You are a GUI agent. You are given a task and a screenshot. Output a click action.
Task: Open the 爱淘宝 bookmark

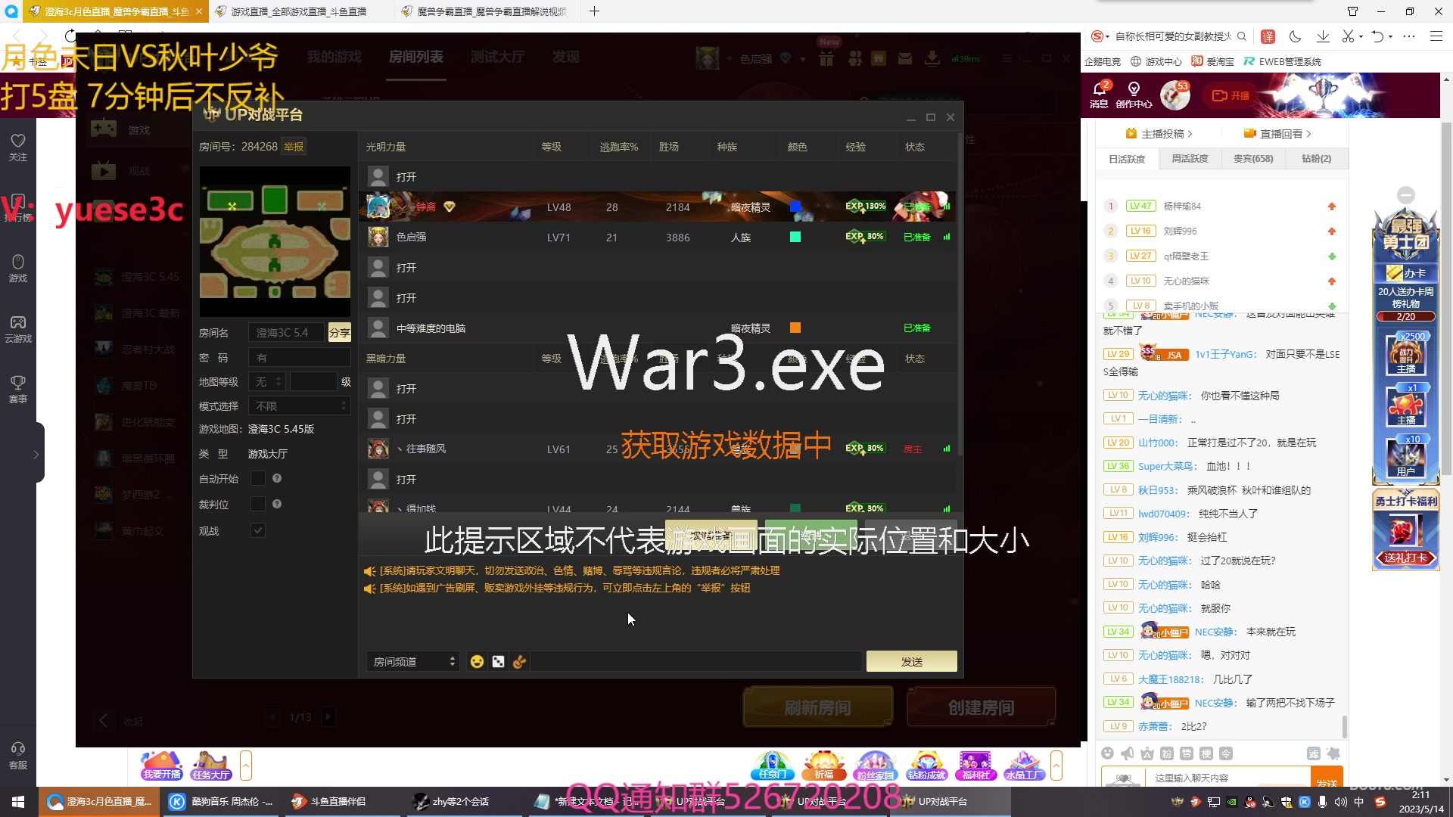pyautogui.click(x=1212, y=61)
